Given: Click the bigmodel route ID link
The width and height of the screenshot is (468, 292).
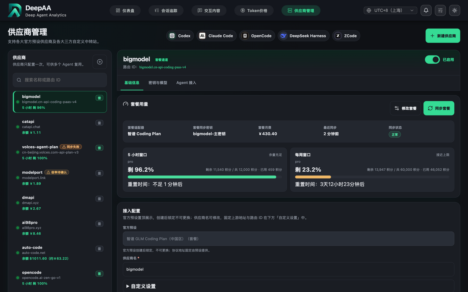Looking at the screenshot, I should point(162,67).
